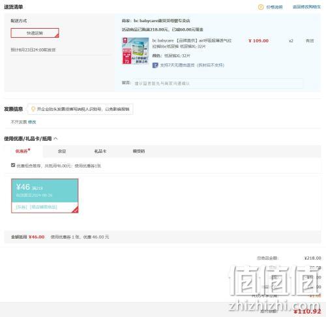The width and height of the screenshot is (326, 317).
Task: Click the 7天无理由退货 badge icon
Action: pos(155,65)
